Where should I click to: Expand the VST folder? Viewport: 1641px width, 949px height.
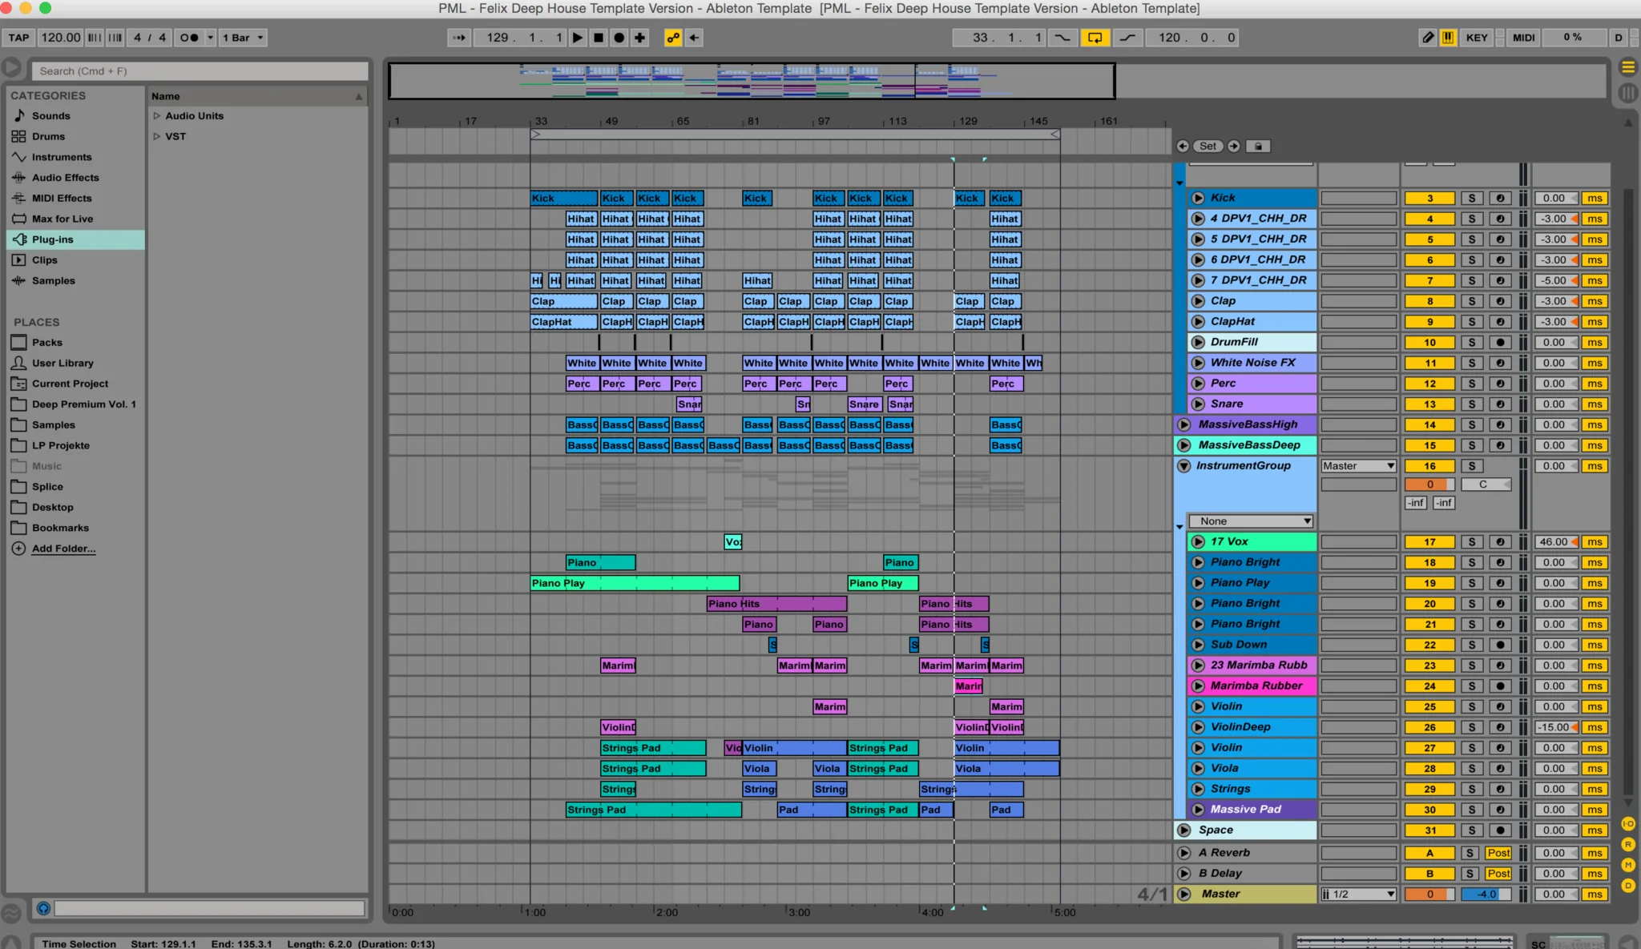click(157, 136)
